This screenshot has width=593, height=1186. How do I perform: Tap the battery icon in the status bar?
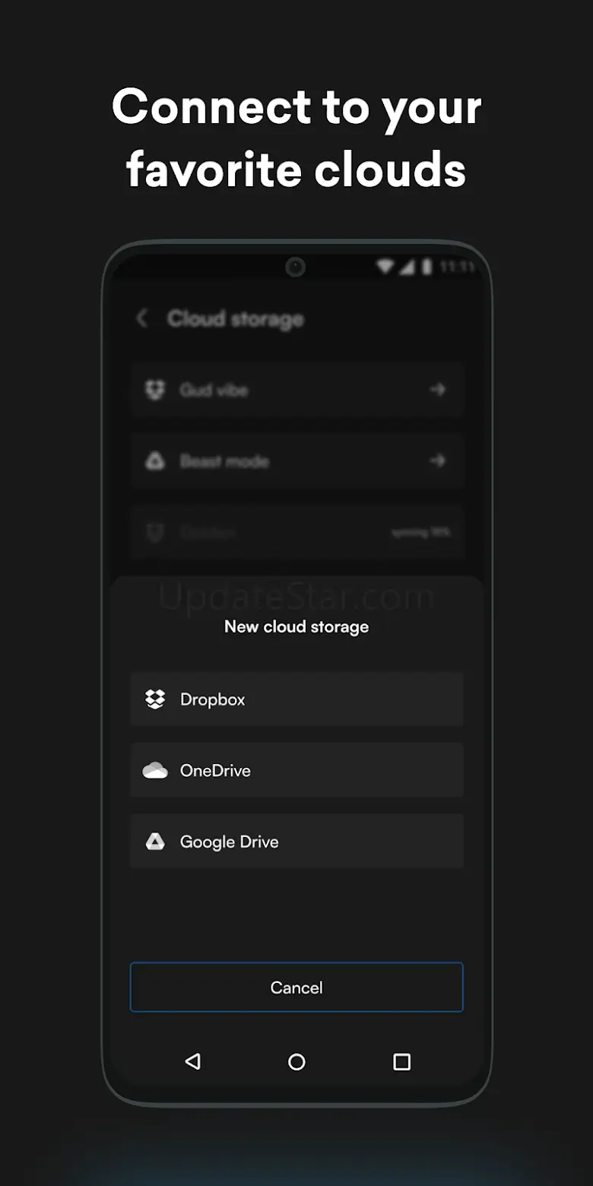pyautogui.click(x=427, y=267)
